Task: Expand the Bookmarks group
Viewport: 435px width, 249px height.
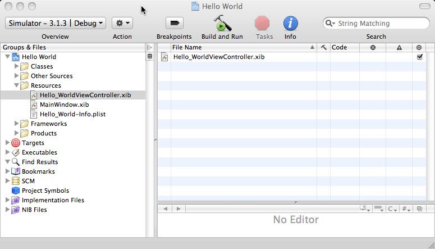Action: [7, 171]
